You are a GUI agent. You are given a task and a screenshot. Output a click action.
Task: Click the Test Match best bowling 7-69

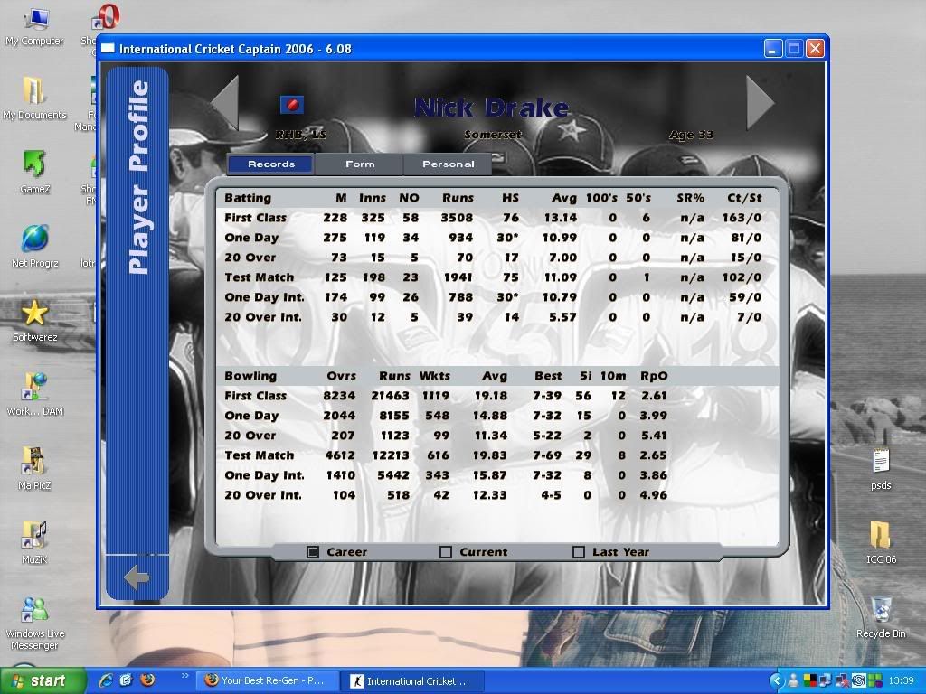point(547,455)
